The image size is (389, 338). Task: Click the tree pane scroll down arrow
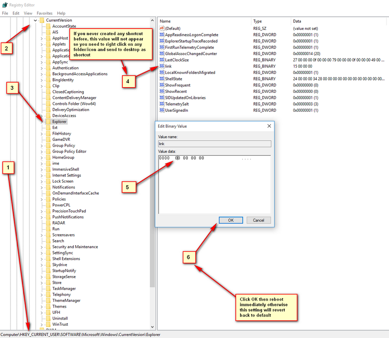point(152,327)
